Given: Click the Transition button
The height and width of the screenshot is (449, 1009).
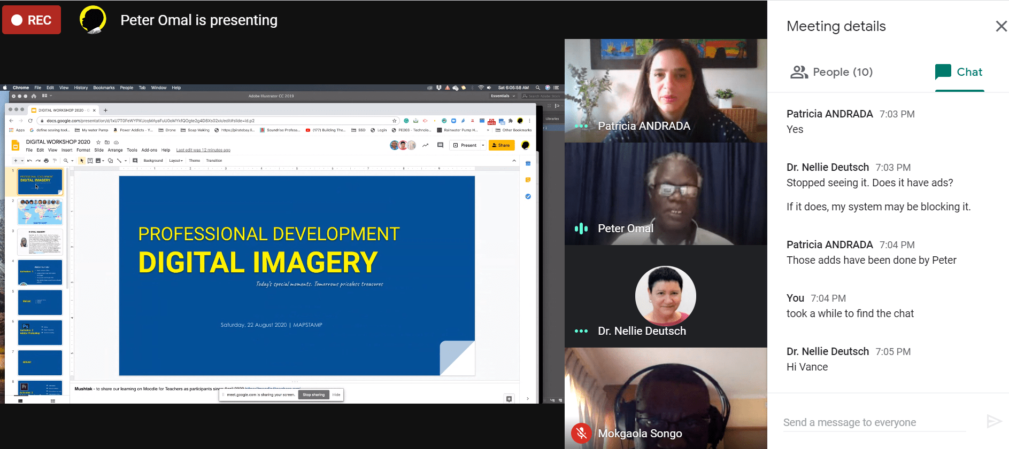Looking at the screenshot, I should pos(214,161).
